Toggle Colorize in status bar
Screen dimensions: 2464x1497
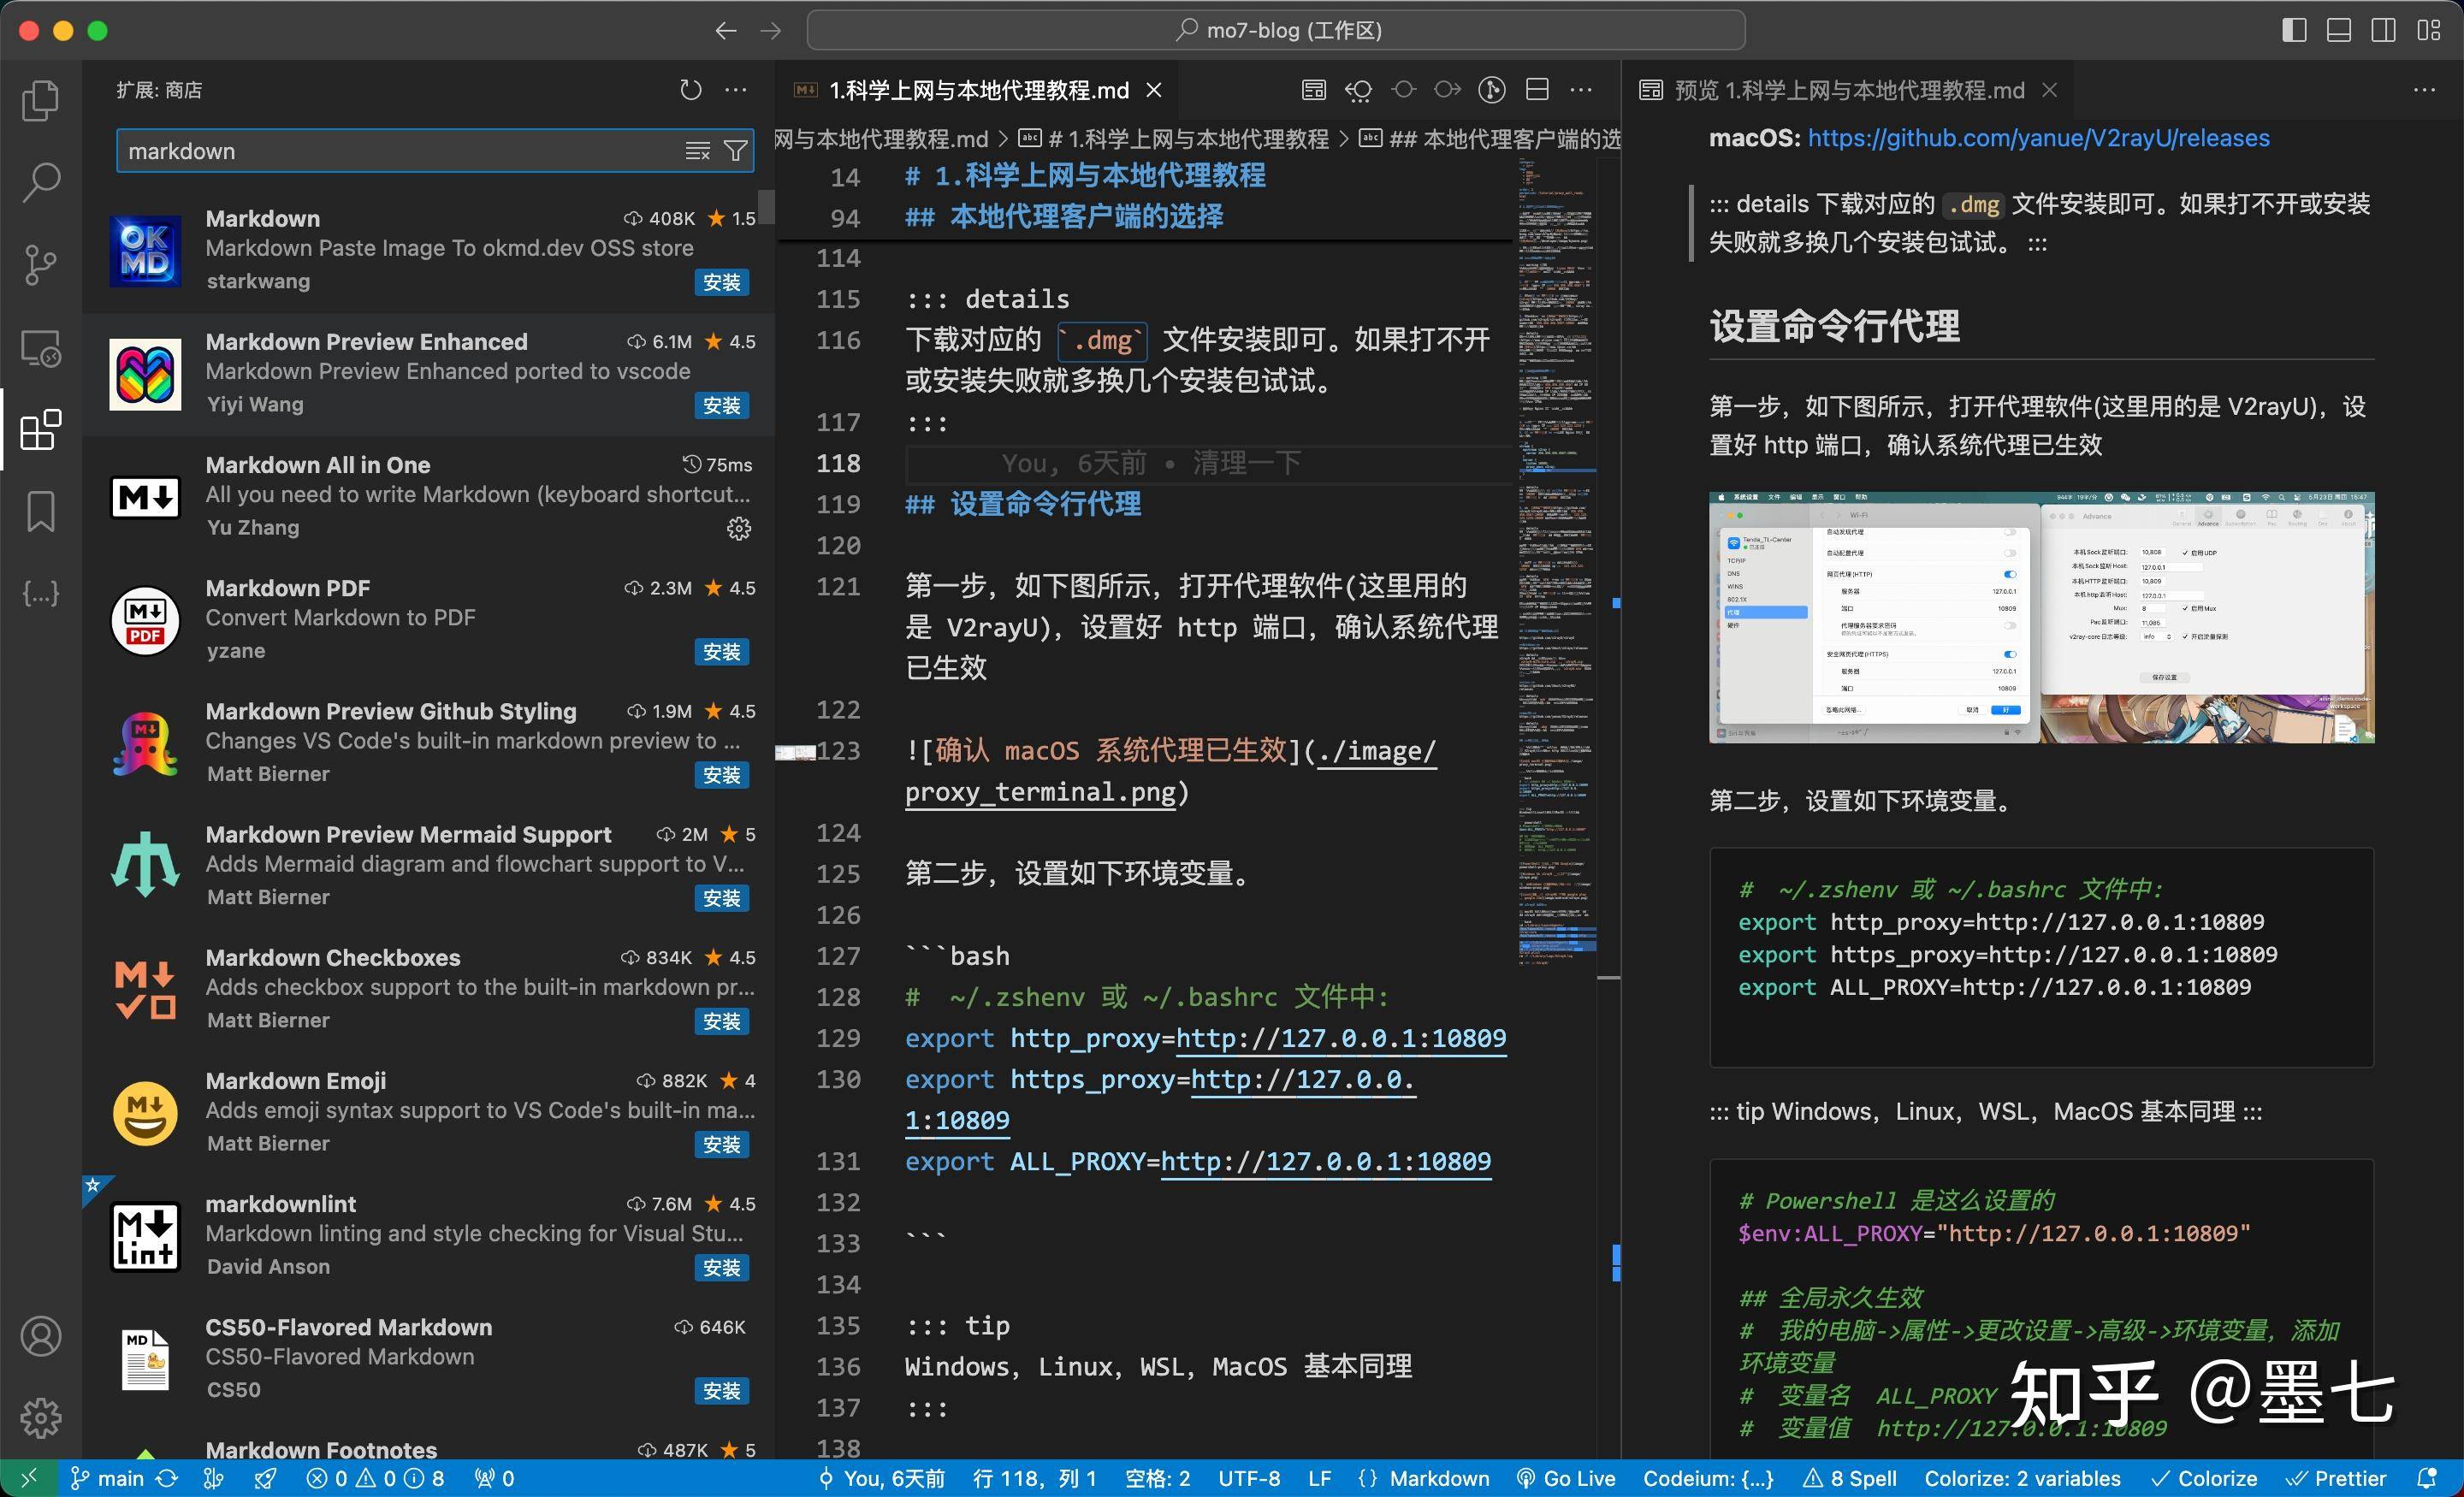coord(2203,1478)
